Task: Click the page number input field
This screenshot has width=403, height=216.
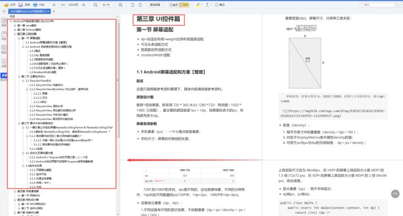Action: (63, 5)
